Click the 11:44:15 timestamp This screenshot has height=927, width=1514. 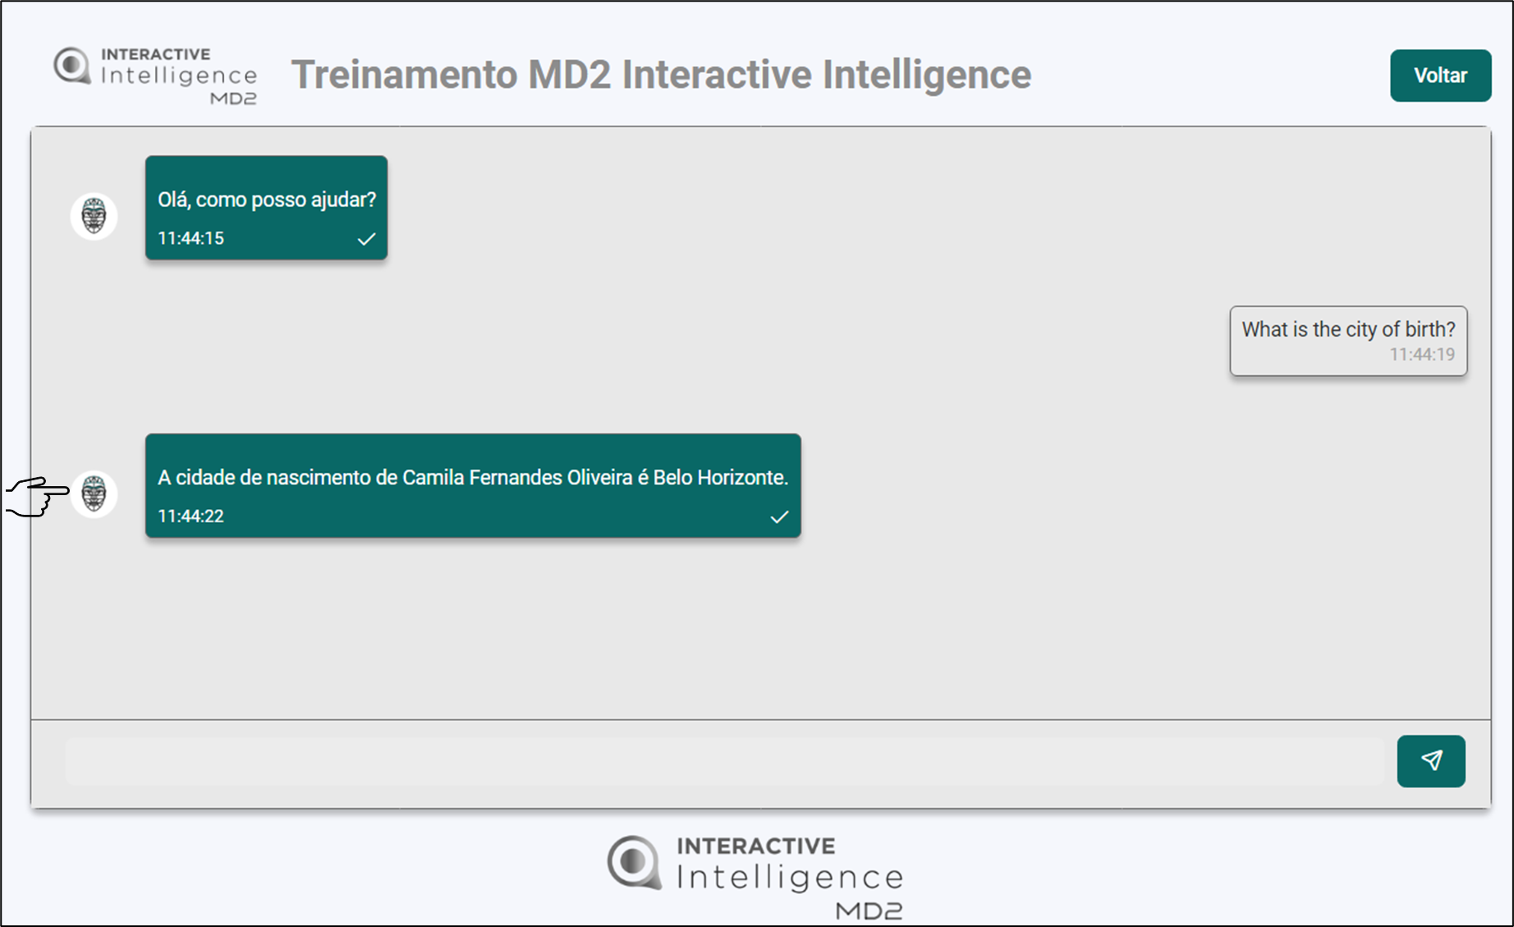pos(190,239)
